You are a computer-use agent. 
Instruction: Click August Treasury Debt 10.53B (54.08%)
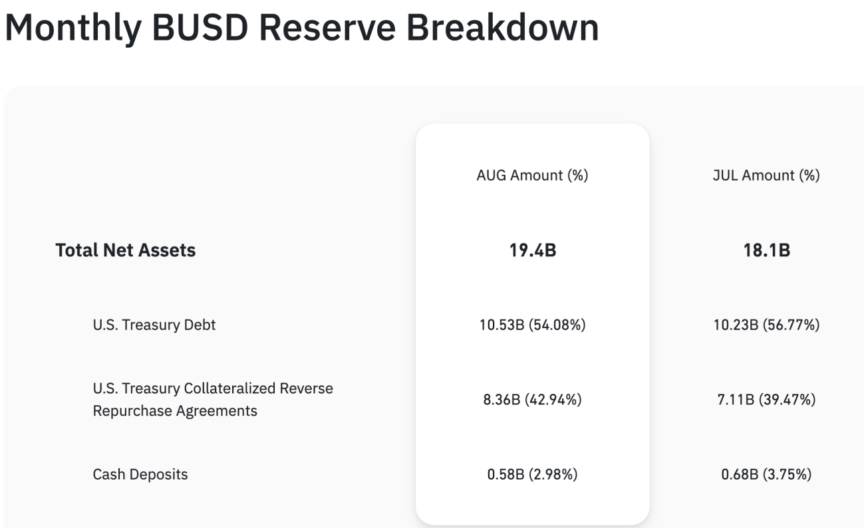532,325
